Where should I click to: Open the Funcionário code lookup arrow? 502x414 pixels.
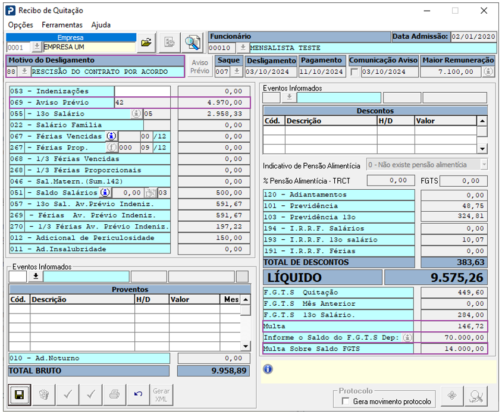pyautogui.click(x=243, y=48)
